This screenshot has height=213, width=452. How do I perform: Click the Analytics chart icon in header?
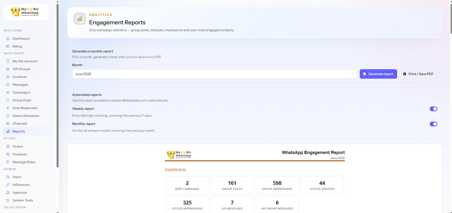80,19
